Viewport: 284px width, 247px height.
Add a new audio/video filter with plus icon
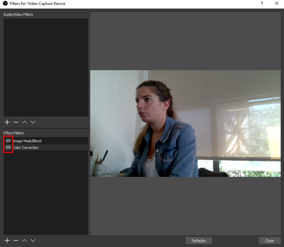pyautogui.click(x=7, y=122)
